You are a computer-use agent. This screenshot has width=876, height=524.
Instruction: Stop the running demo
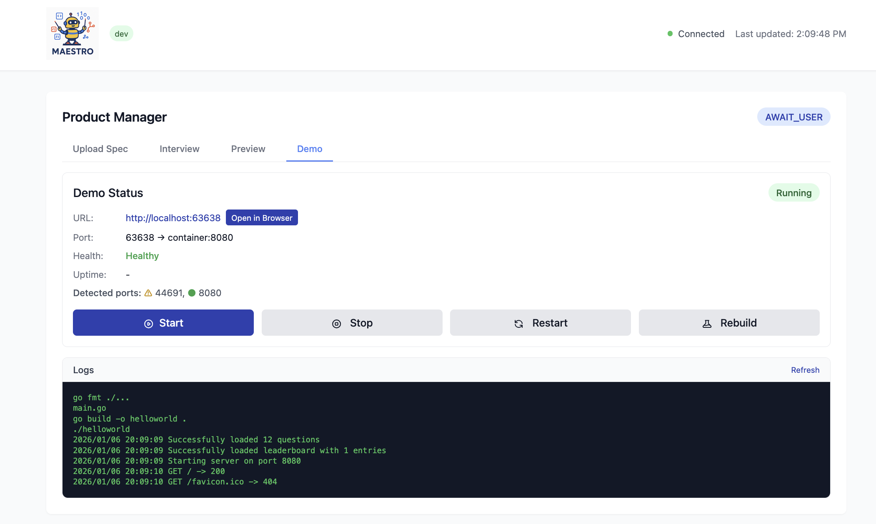coord(352,322)
